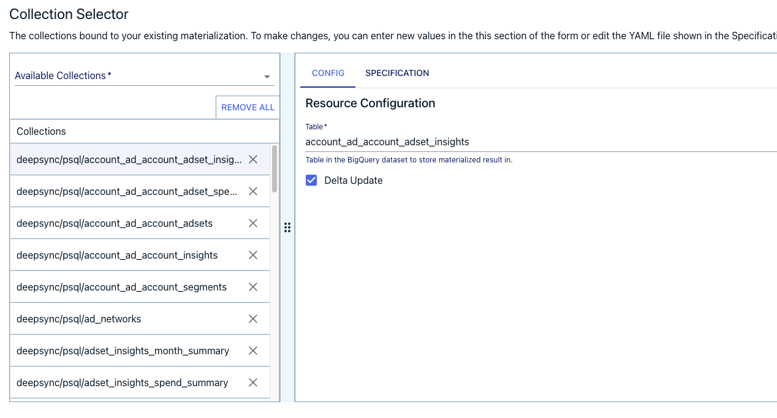
Task: Select the ad_networks collection row
Action: click(x=110, y=319)
